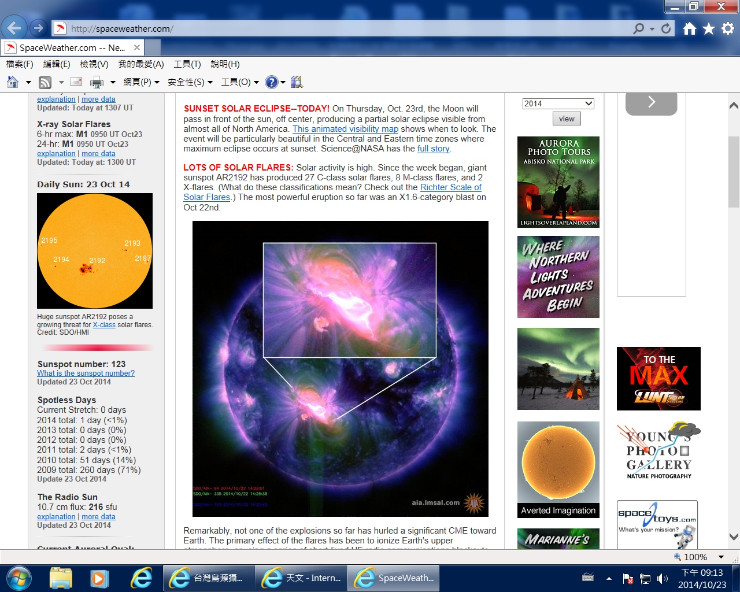This screenshot has height=592, width=740.
Task: Open the 編輯(E) menu
Action: click(57, 64)
